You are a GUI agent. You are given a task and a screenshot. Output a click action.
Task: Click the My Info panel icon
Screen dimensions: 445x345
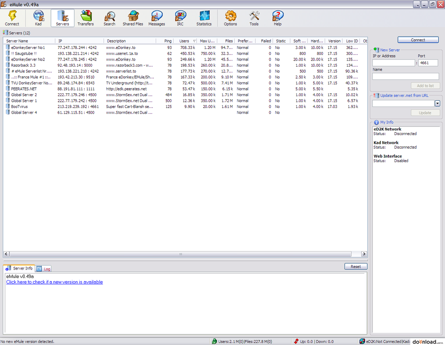pyautogui.click(x=376, y=122)
